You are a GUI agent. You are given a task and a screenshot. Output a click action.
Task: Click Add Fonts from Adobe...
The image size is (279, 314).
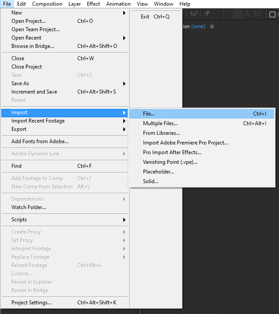click(x=40, y=141)
